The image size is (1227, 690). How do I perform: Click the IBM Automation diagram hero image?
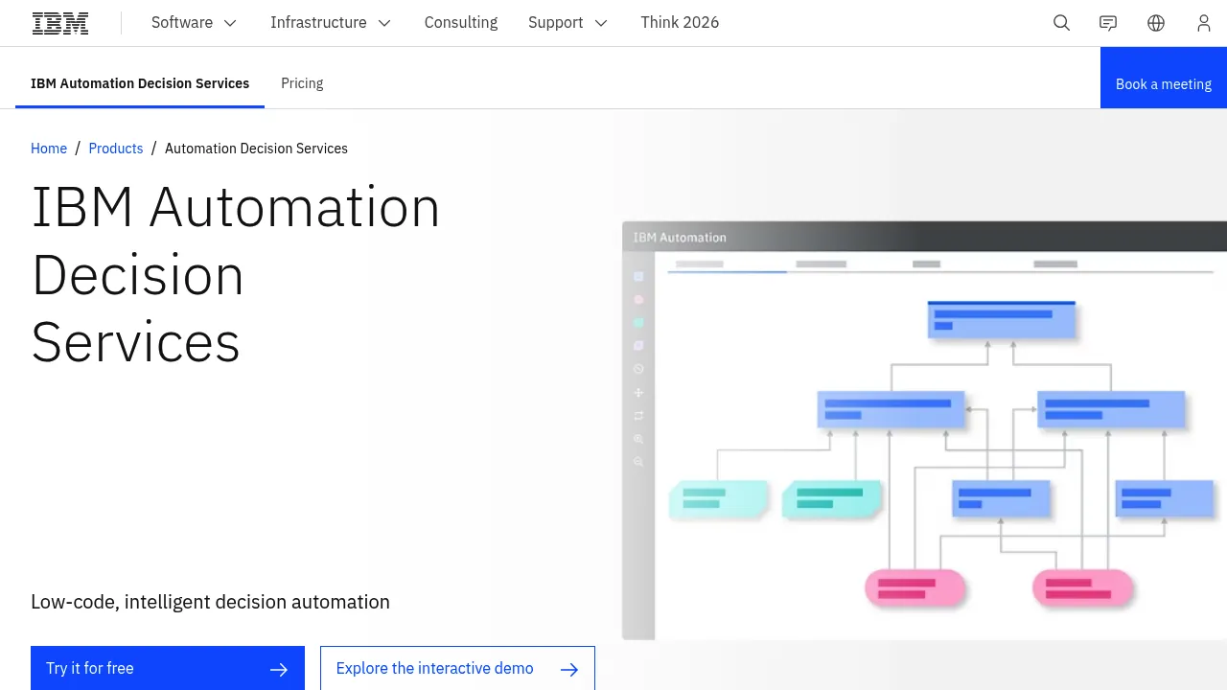924,430
